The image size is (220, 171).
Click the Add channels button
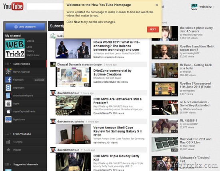point(25,27)
